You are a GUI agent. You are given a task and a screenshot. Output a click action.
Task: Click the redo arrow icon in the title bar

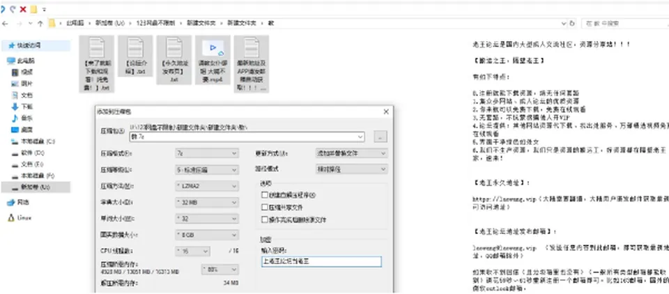[13, 9]
